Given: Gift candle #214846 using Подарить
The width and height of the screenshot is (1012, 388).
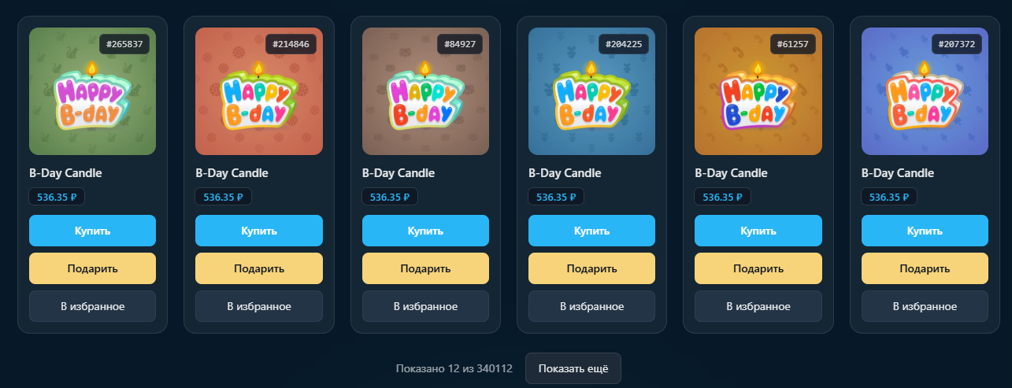Looking at the screenshot, I should [259, 268].
